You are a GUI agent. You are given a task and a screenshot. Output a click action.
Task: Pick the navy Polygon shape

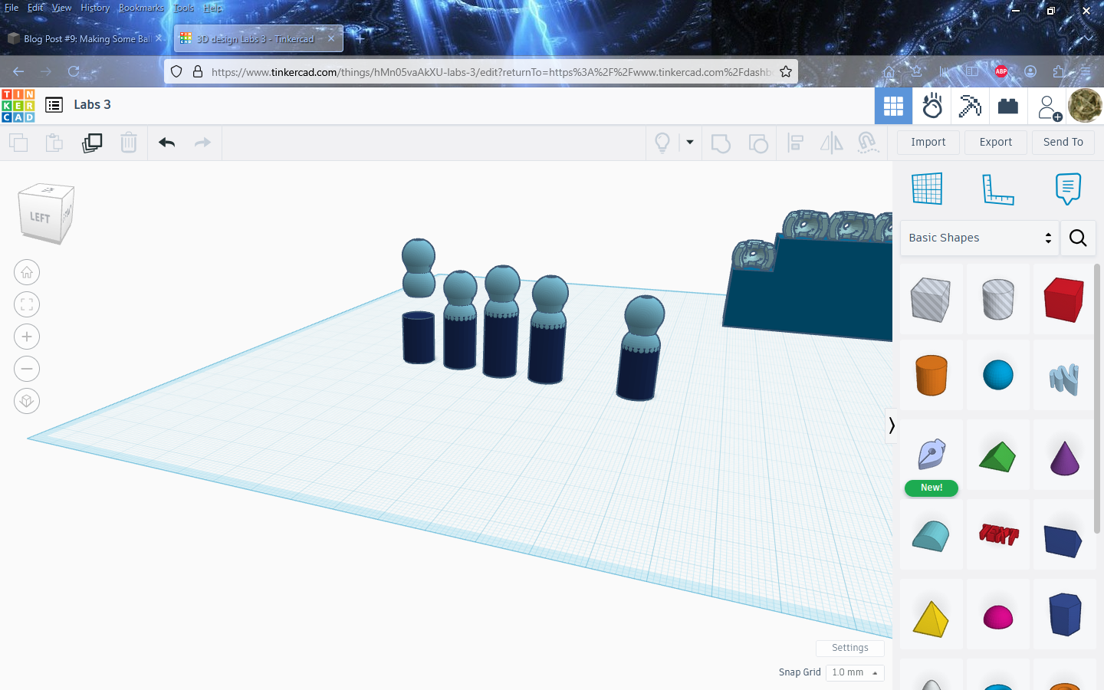pos(1064,613)
